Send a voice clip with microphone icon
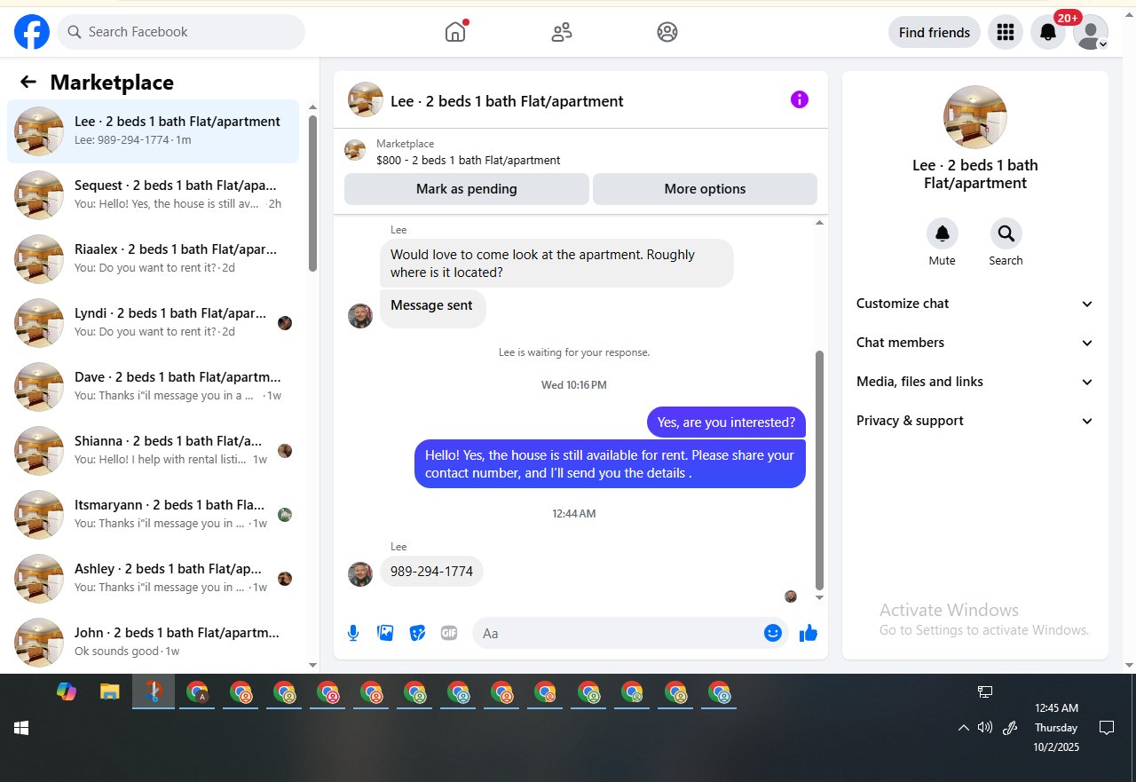 (353, 633)
